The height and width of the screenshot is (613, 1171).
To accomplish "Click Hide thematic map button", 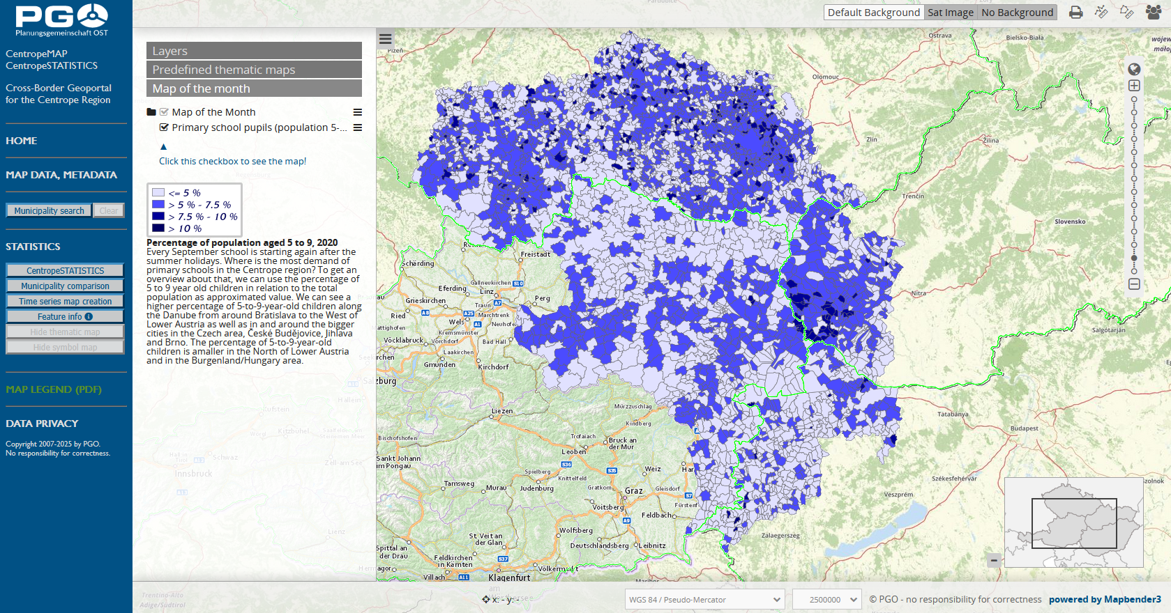I will point(65,332).
